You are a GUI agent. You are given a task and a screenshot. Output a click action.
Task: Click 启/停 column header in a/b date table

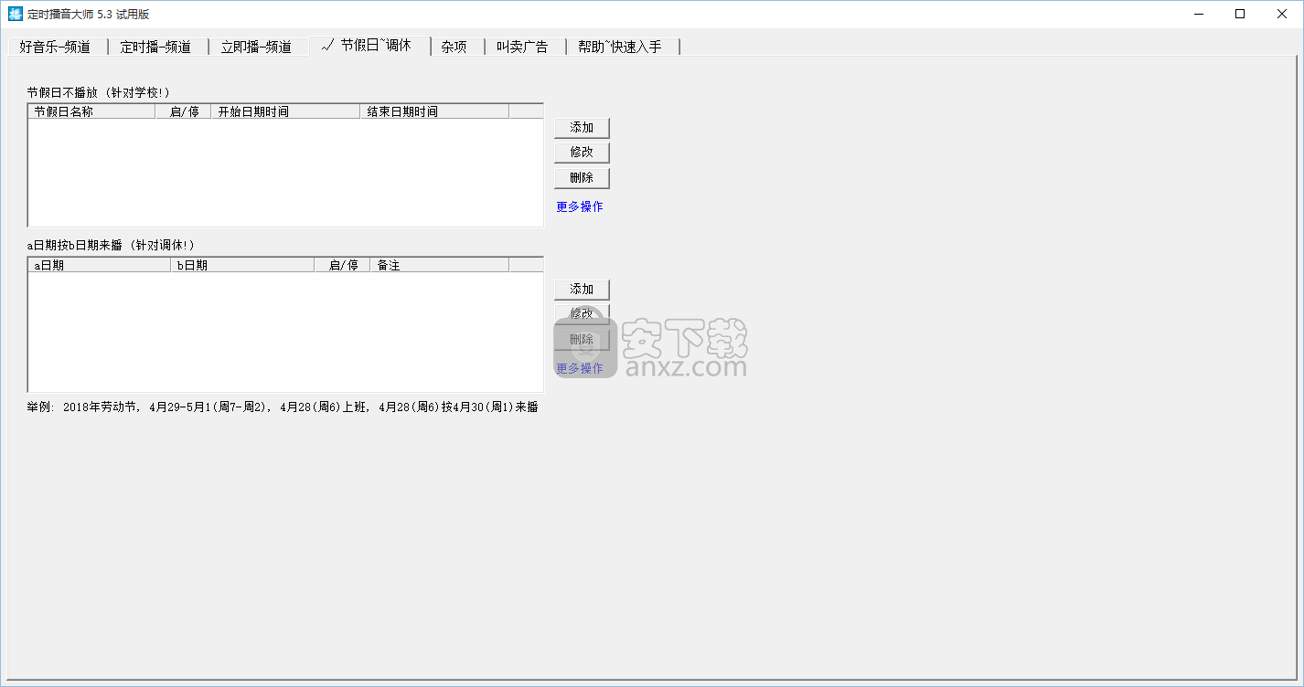pos(343,265)
